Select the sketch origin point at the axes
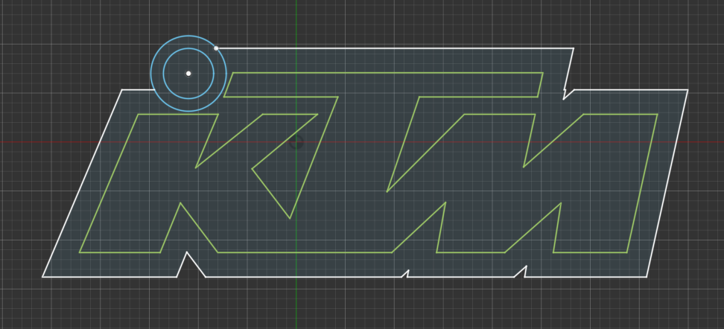The image size is (724, 329). [x=296, y=142]
